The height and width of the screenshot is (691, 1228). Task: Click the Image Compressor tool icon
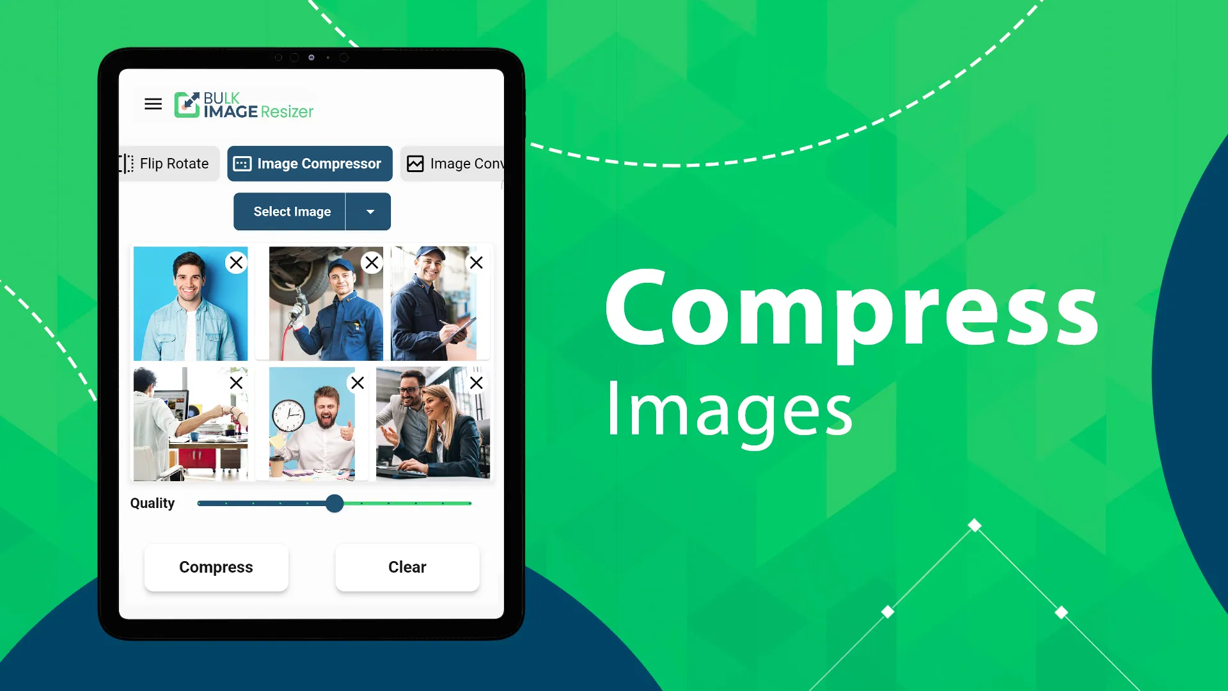(243, 163)
